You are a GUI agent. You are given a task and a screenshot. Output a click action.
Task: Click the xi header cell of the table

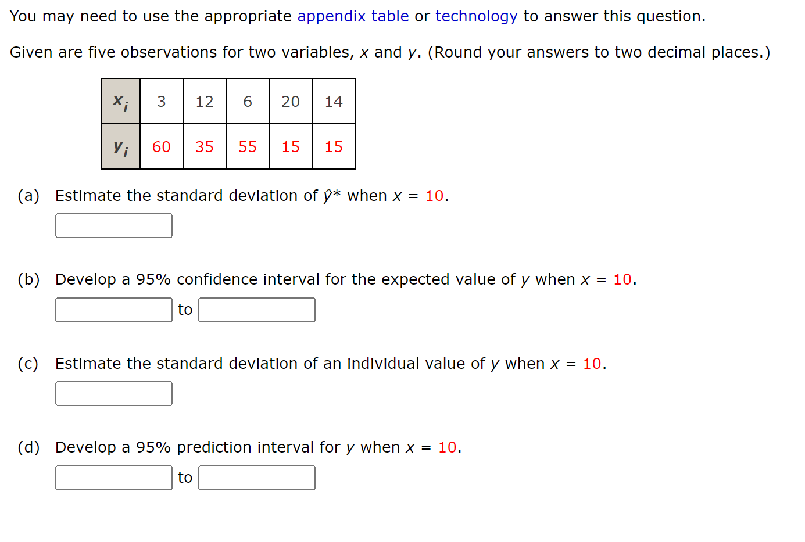(120, 101)
